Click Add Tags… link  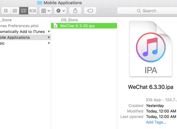156,122
